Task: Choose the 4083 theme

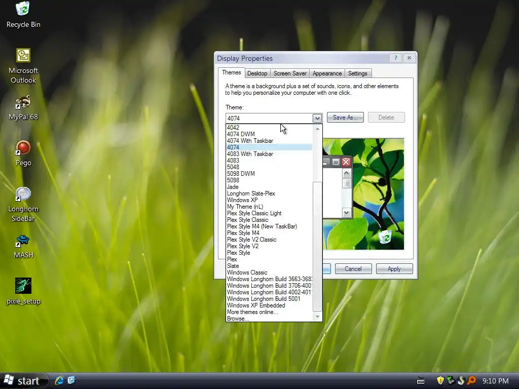Action: (x=269, y=161)
